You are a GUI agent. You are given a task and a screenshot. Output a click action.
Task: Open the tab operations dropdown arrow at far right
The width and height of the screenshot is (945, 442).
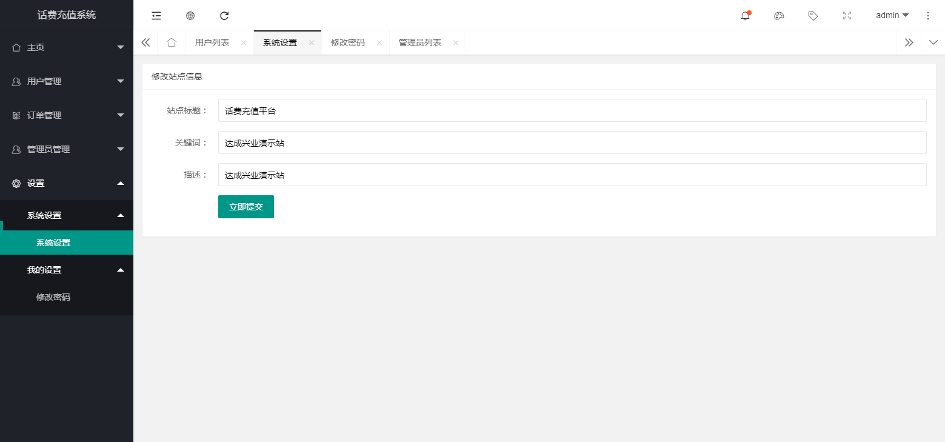click(933, 42)
